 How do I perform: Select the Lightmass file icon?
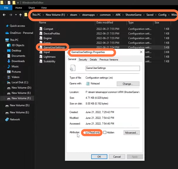(x=41, y=57)
